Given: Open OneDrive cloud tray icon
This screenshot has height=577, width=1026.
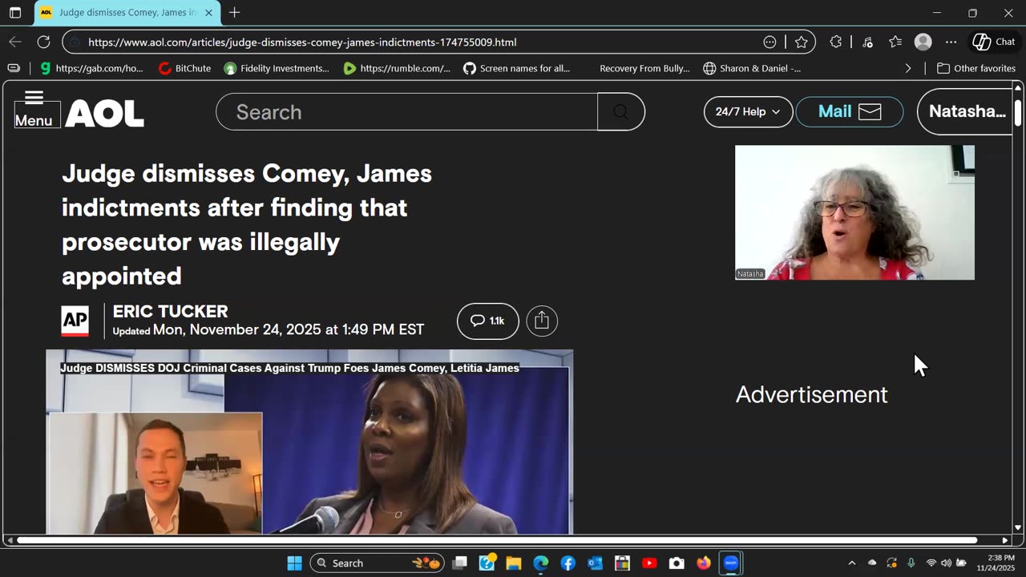Looking at the screenshot, I should tap(872, 563).
